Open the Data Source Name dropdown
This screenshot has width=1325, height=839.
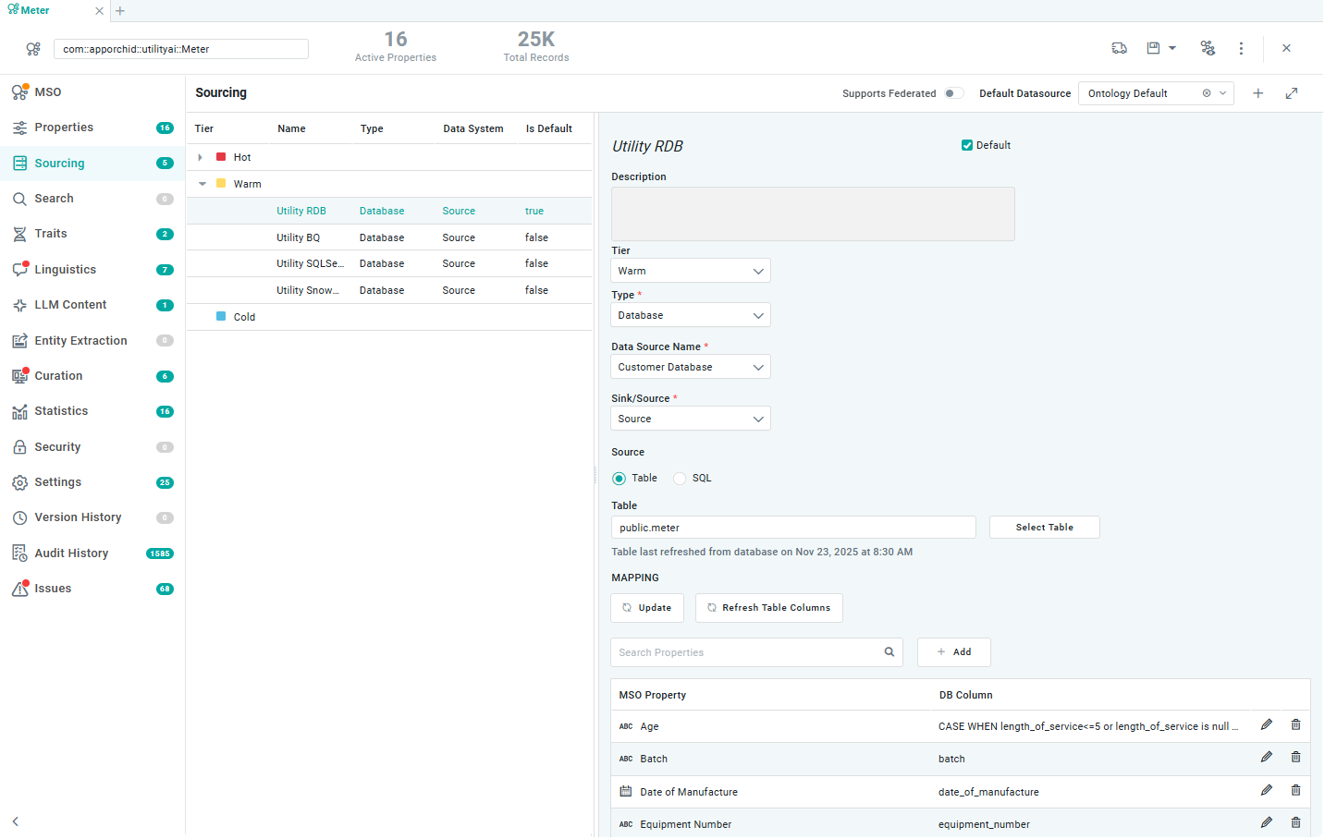690,367
